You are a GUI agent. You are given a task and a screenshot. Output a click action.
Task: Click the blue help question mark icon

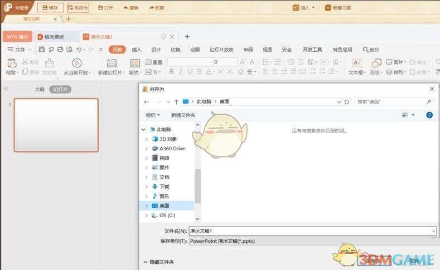tap(429, 115)
